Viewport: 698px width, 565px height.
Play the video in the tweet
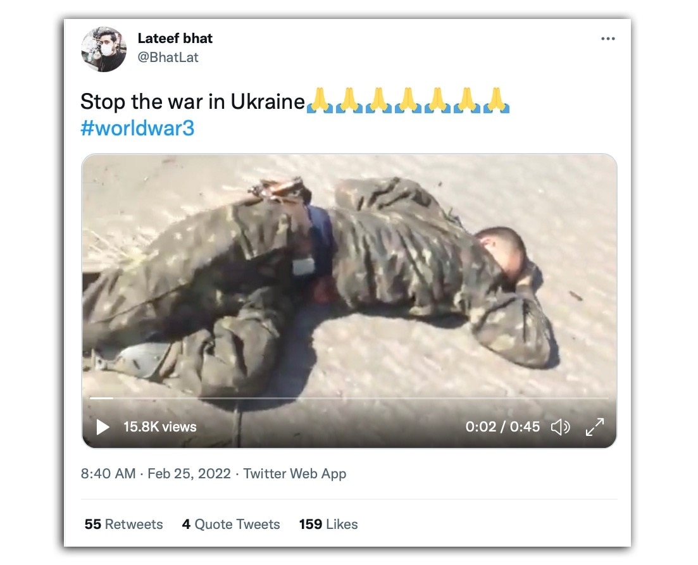103,427
